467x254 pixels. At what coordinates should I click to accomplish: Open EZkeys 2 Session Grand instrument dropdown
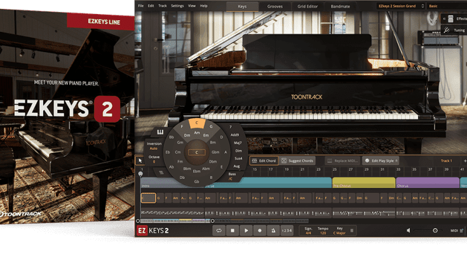[403, 6]
